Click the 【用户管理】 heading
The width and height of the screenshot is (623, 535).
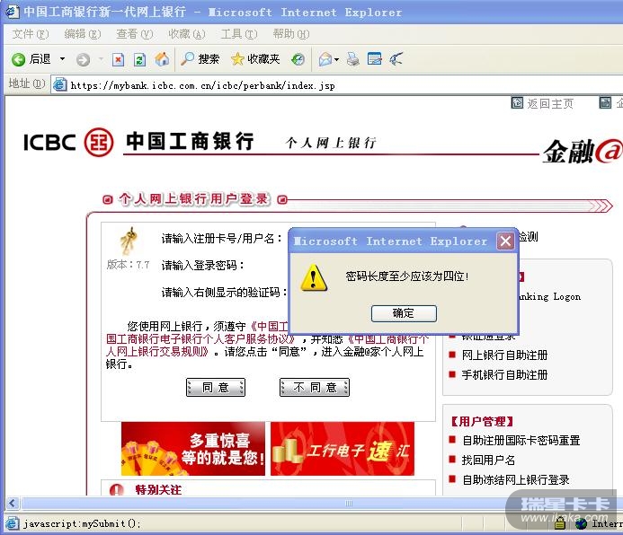483,421
